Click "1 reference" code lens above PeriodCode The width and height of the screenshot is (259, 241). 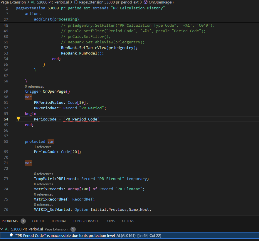pos(43,147)
